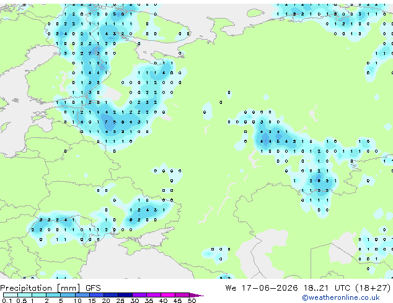This screenshot has height=303, width=393.
Task: Click the '18..21 UTC' time range text
Action: (326, 288)
